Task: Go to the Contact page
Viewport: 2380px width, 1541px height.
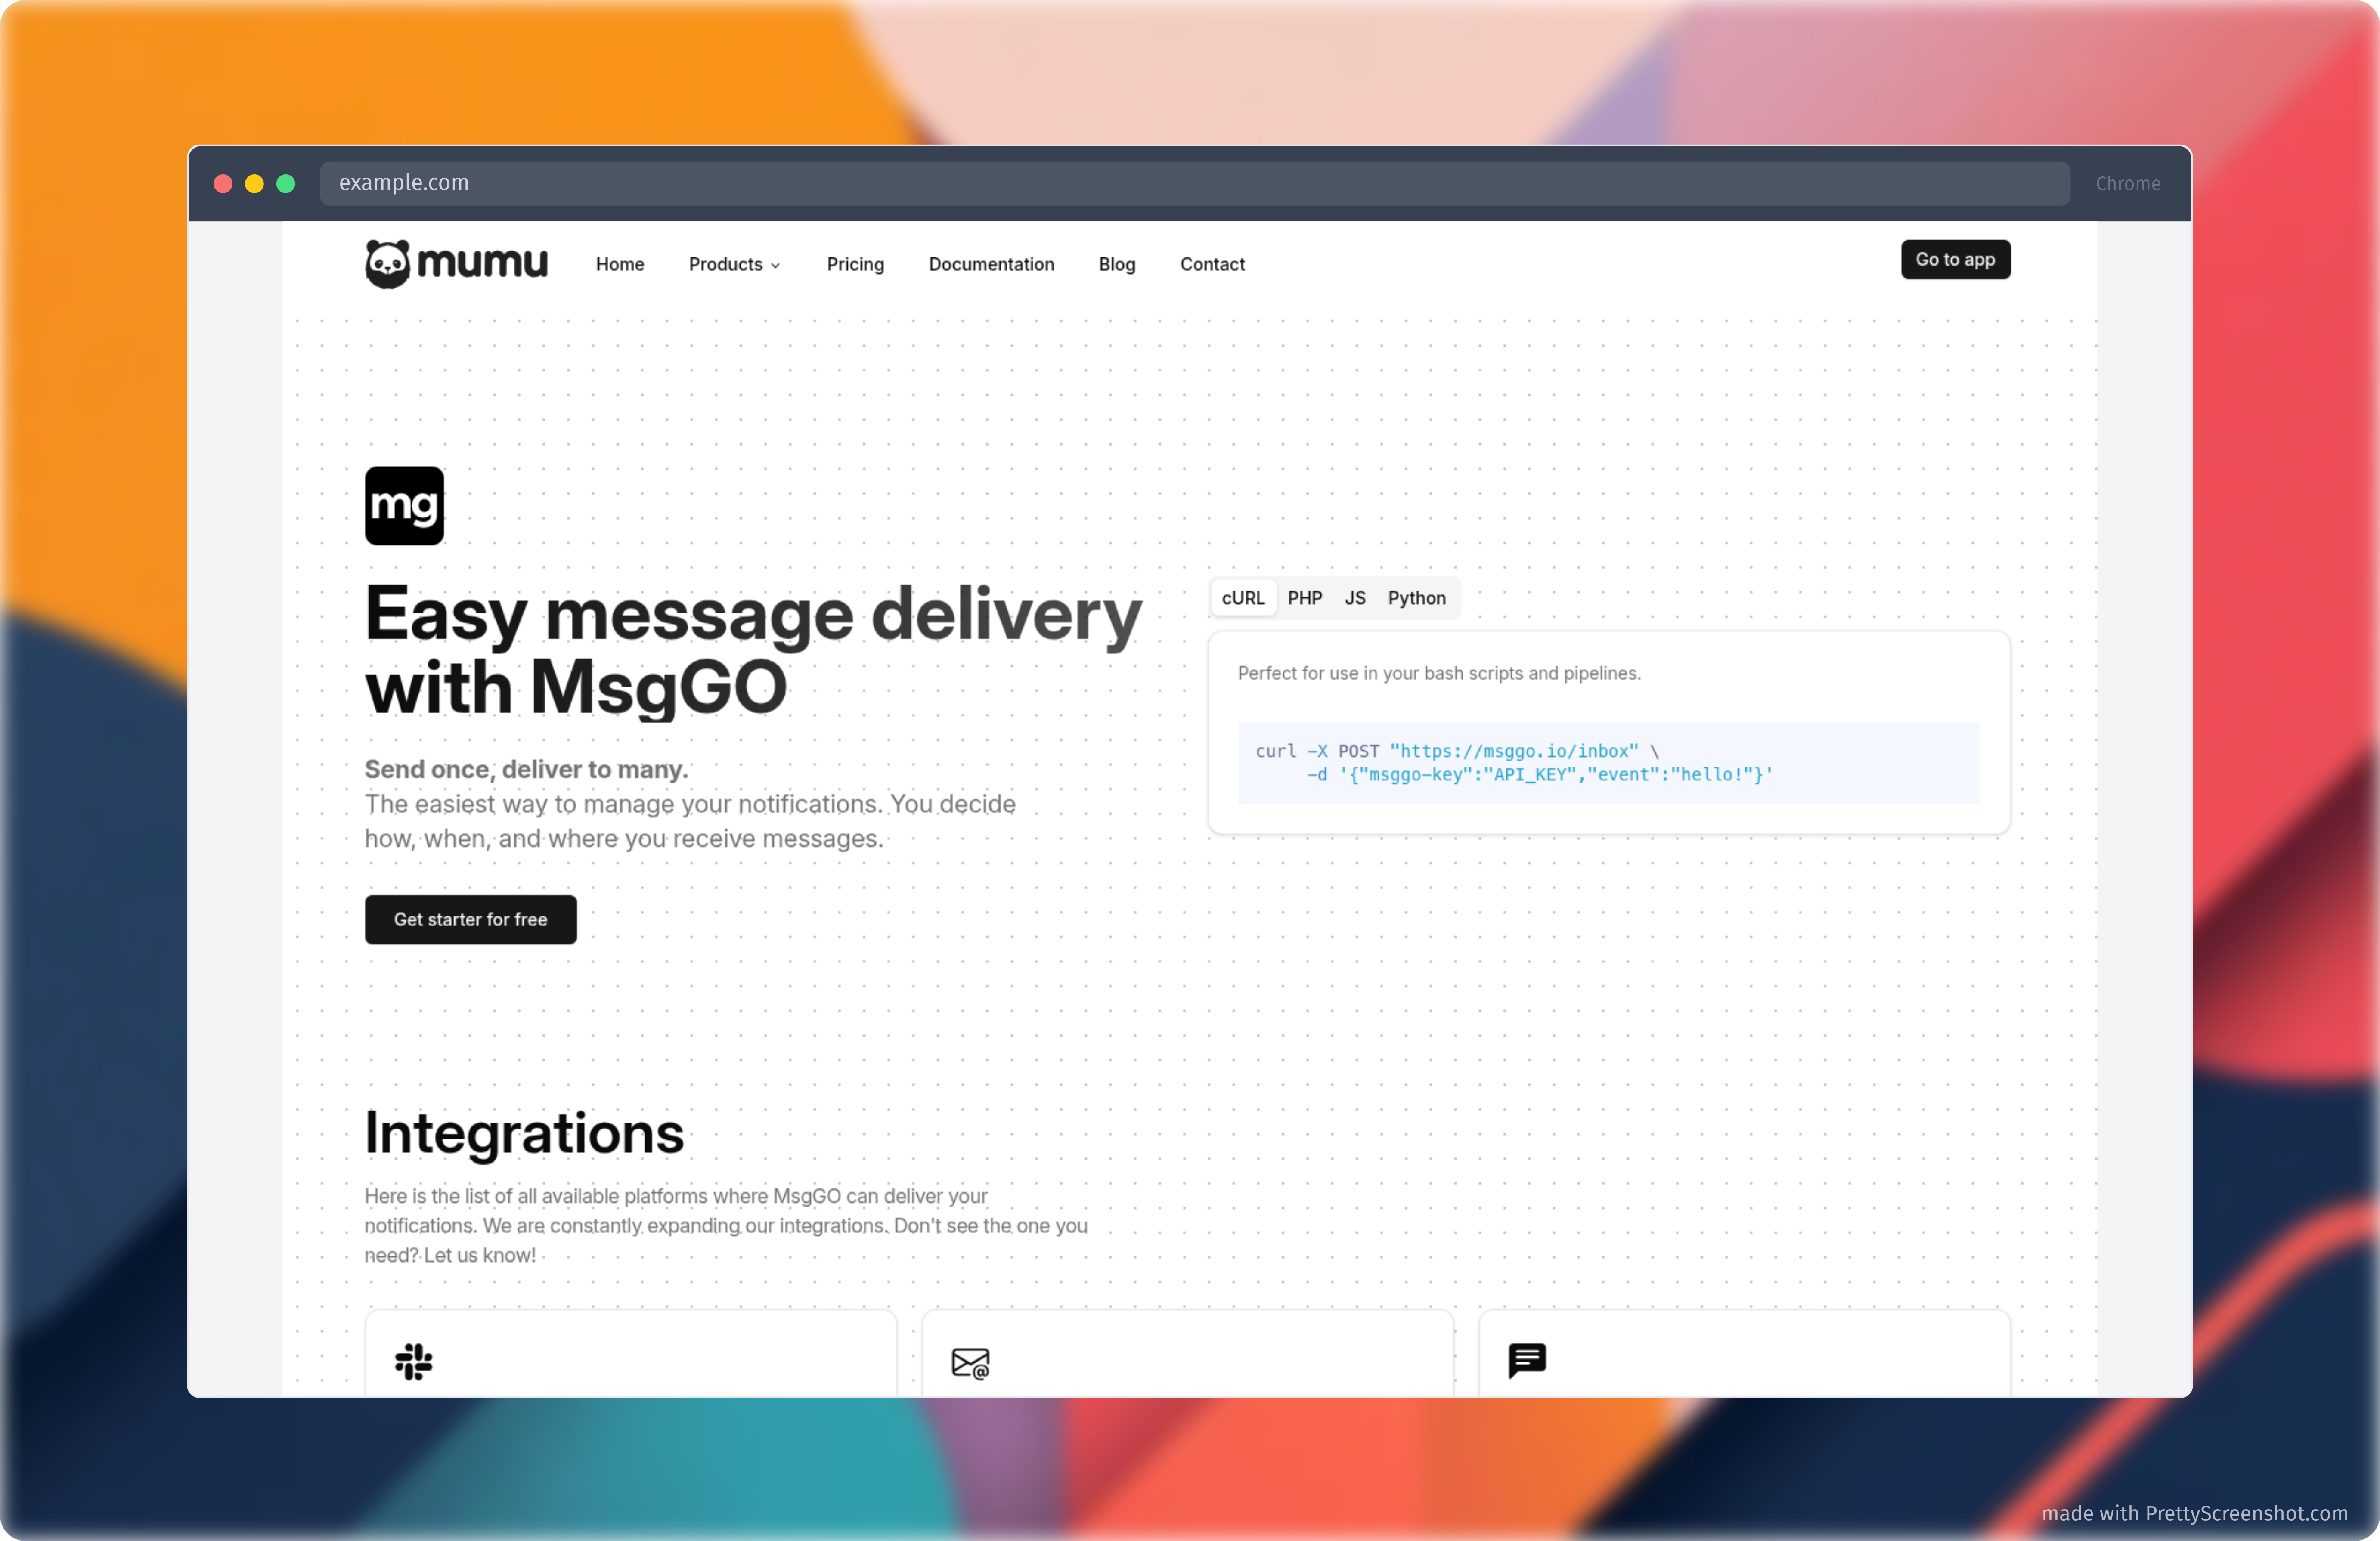Action: pos(1212,264)
